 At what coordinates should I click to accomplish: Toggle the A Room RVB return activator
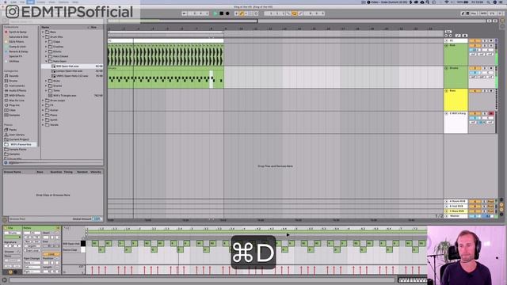click(475, 201)
